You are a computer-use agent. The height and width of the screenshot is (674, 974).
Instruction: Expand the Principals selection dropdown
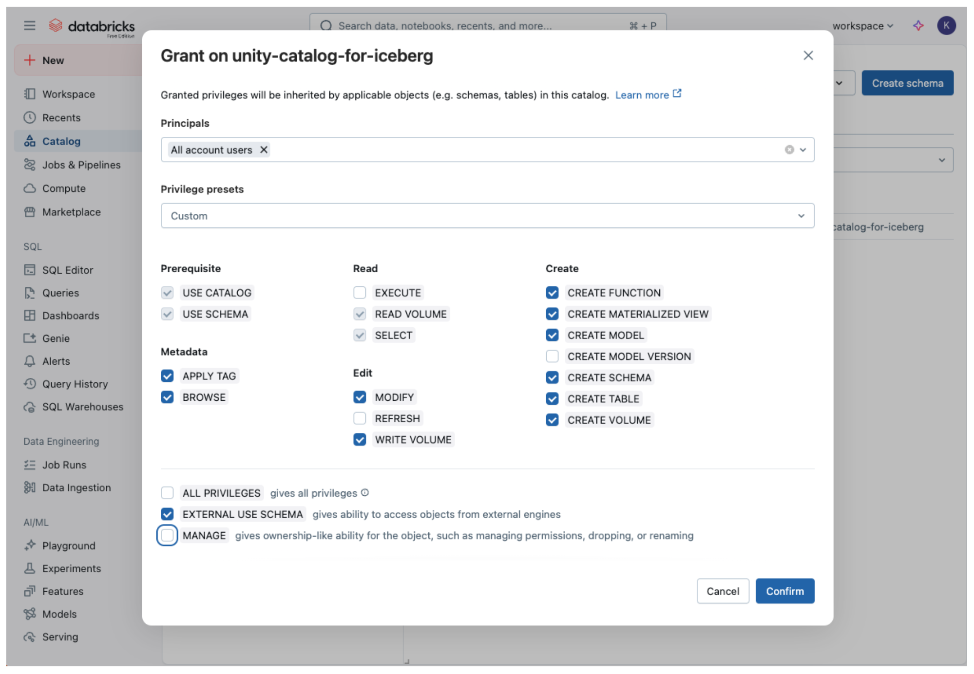click(802, 150)
